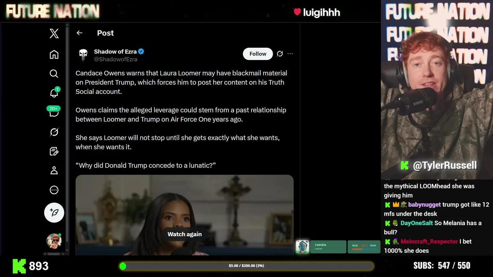
Task: Click the Candace Owens video thumbnail
Action: 184,215
